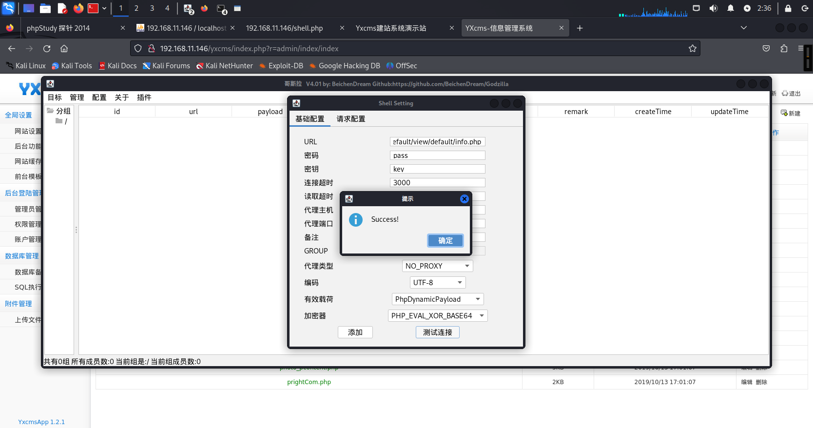This screenshot has height=428, width=813.
Task: Click the 密码 field containing pass
Action: point(438,156)
